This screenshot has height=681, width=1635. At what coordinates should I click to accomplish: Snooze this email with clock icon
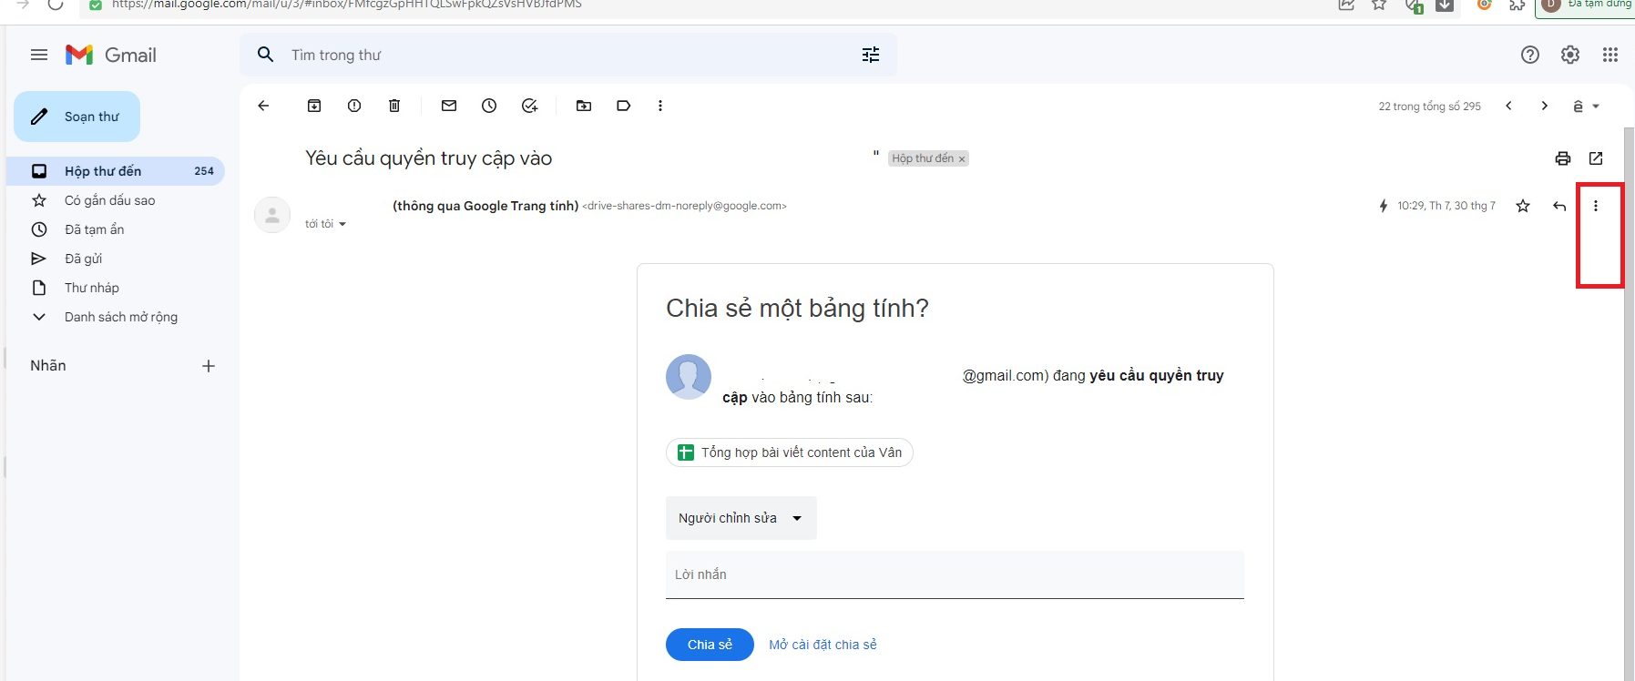click(x=489, y=106)
